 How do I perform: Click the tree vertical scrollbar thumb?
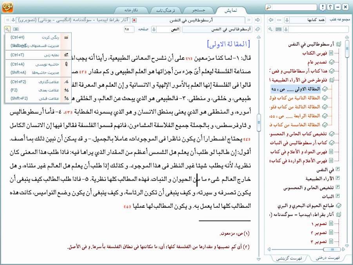tap(347, 49)
